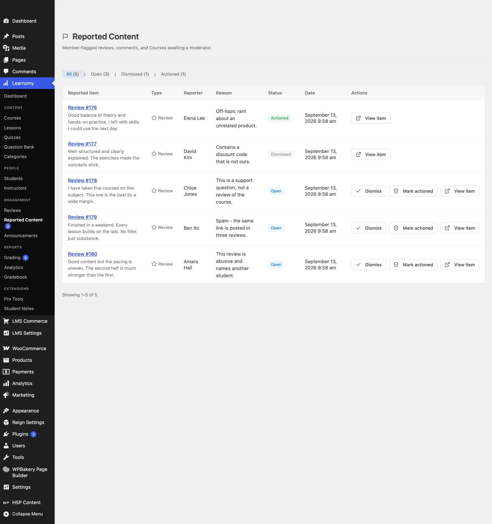Dismiss the Review #178 report
This screenshot has width=492, height=524.
coord(368,191)
